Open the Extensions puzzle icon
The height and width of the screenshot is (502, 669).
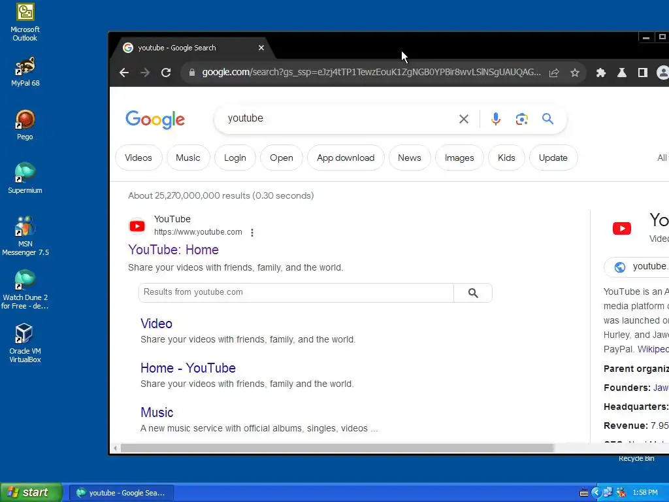coord(601,73)
